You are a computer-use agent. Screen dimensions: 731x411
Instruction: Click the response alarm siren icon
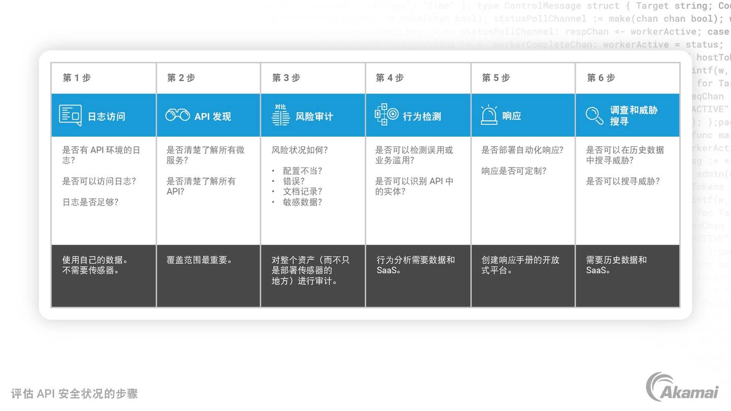[x=489, y=115]
